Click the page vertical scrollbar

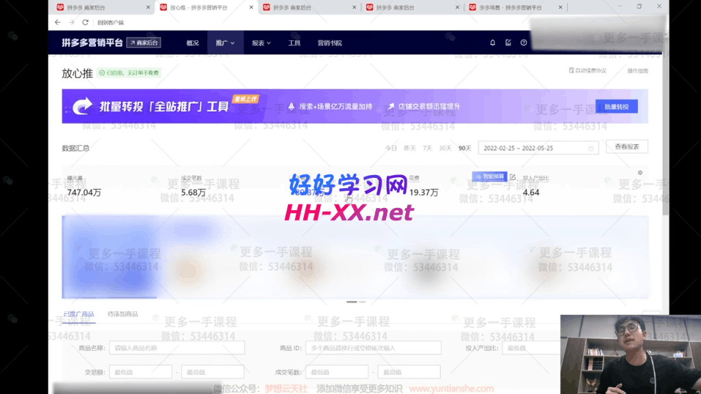point(665,134)
